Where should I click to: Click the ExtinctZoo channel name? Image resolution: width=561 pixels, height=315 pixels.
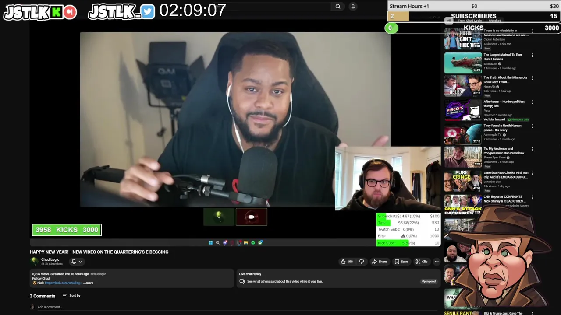490,64
